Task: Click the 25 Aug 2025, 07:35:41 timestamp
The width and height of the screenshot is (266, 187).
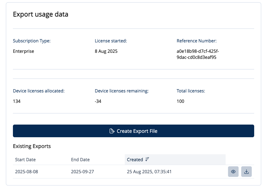Action: (149, 172)
